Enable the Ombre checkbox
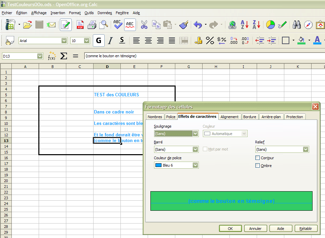Image resolution: width=325 pixels, height=238 pixels. pyautogui.click(x=257, y=165)
